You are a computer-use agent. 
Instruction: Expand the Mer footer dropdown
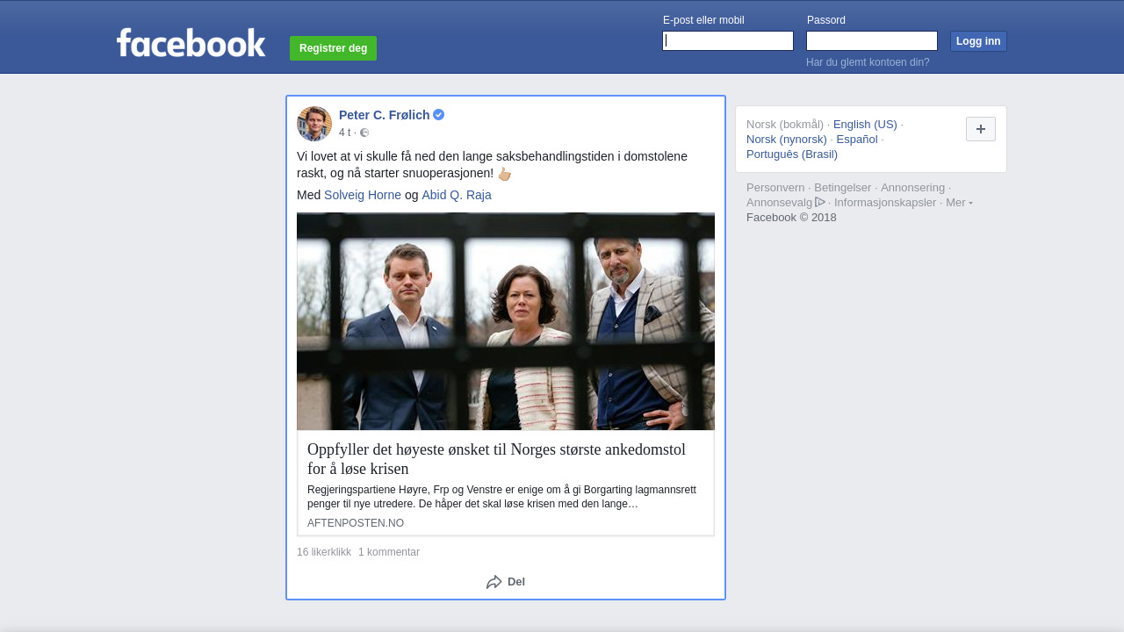(959, 203)
